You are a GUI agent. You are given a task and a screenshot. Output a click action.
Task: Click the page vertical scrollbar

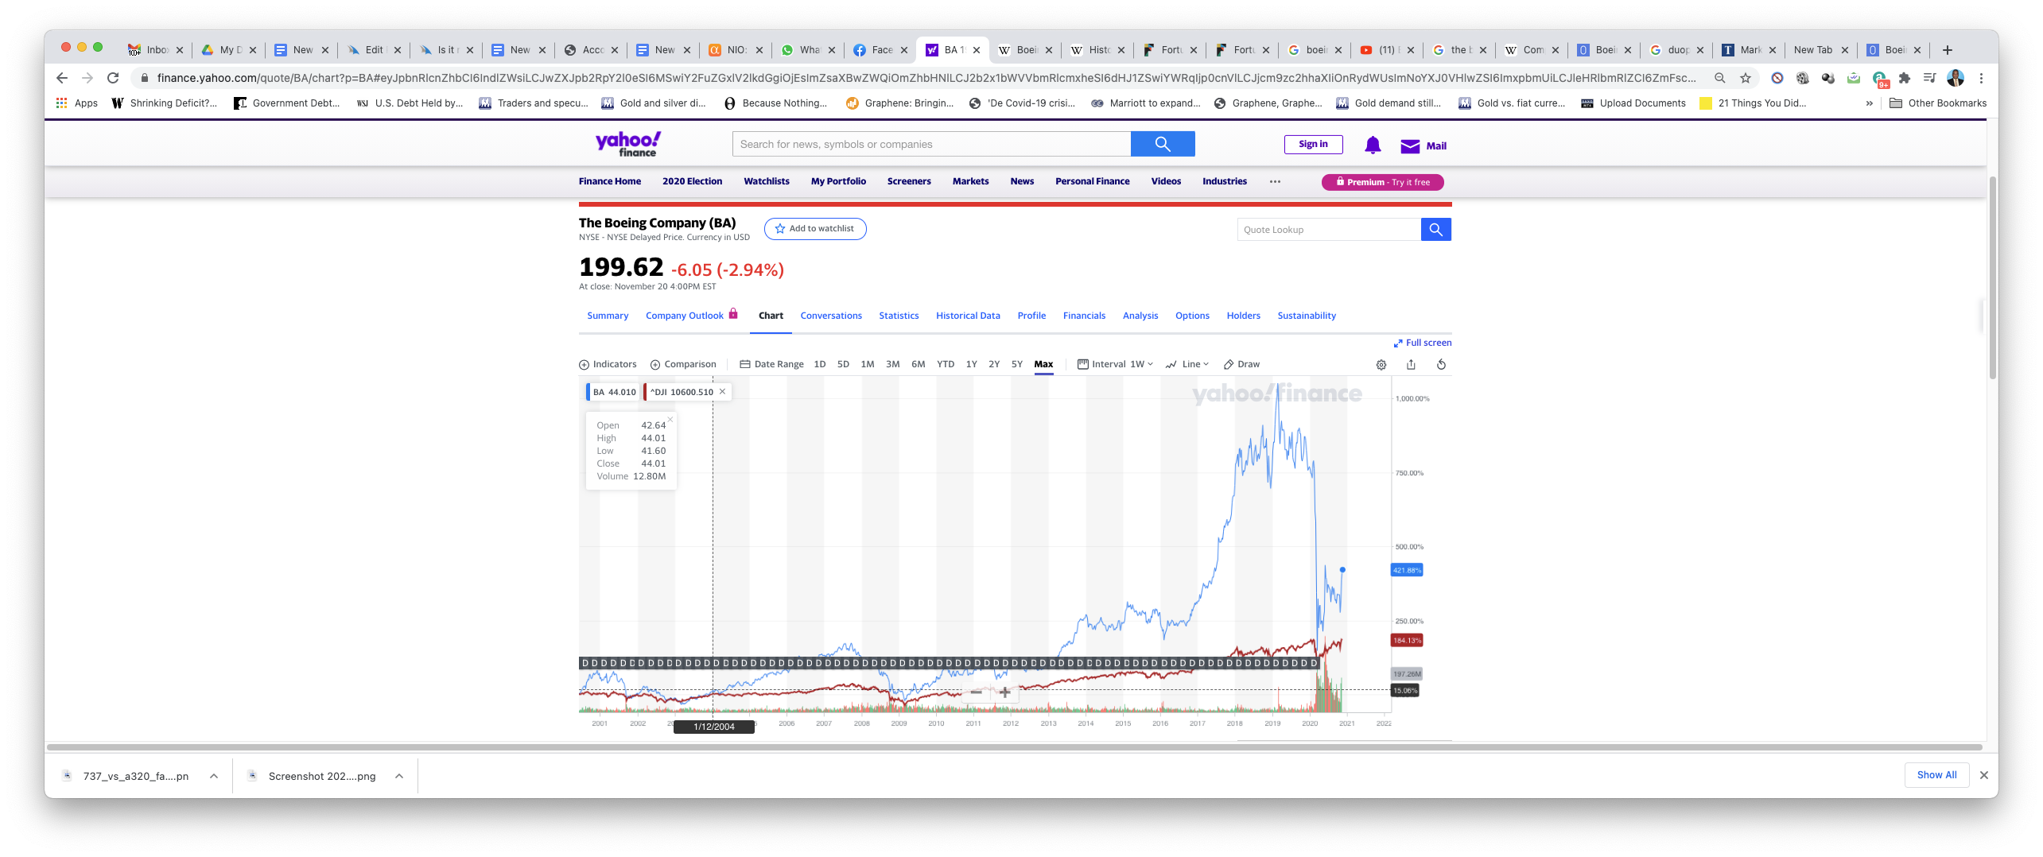point(1992,277)
